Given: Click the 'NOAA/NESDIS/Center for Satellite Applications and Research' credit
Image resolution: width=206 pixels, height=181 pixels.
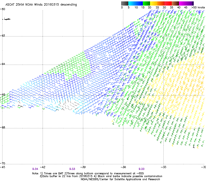Looking at the screenshot, I should point(120,179).
